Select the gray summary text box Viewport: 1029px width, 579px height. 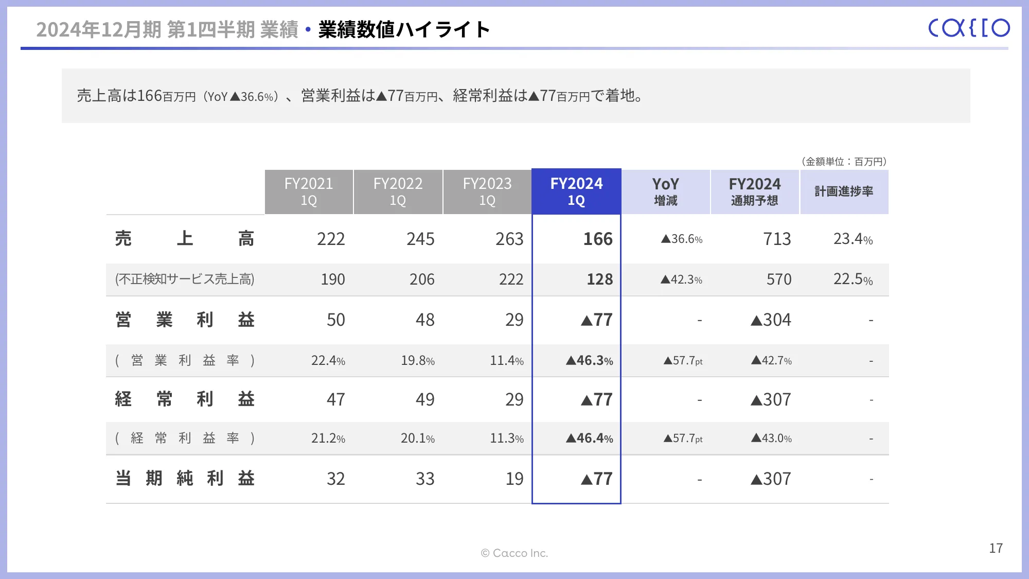(x=516, y=96)
